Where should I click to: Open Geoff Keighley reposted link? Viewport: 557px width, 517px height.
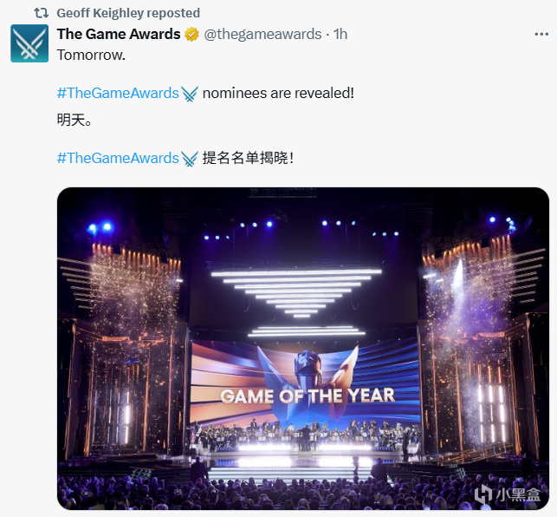coord(128,13)
